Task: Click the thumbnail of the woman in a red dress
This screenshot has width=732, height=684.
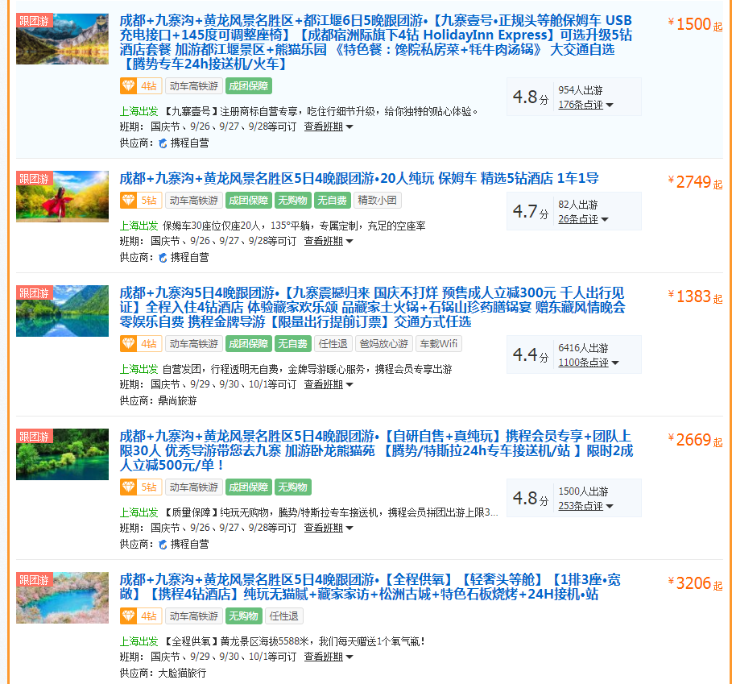Action: click(62, 197)
